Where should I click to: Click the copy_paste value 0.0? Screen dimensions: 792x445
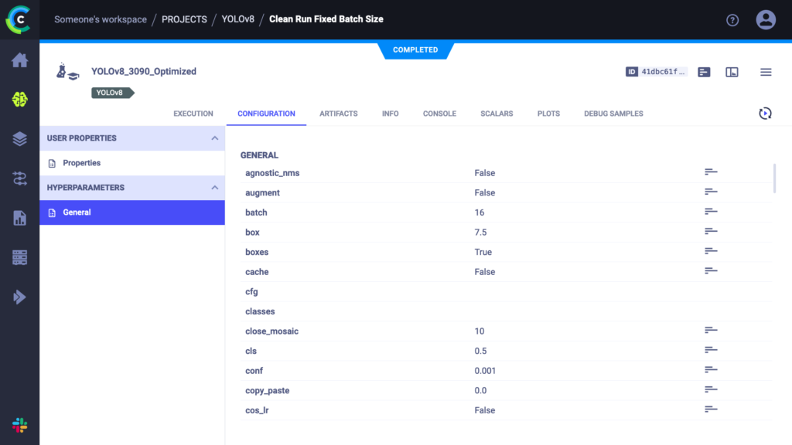point(480,390)
